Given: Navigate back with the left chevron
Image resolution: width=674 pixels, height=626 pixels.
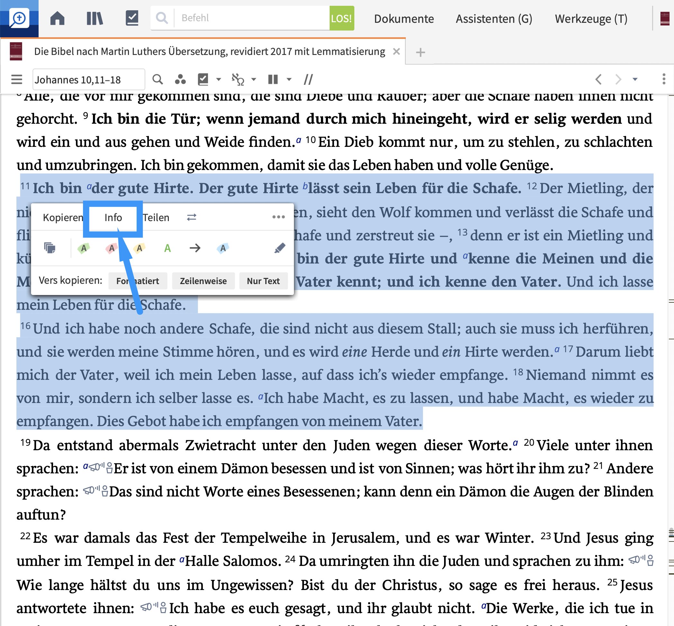Looking at the screenshot, I should tap(598, 80).
